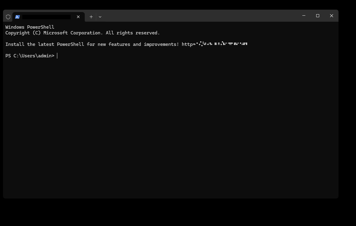Click the Copyright Microsoft Corporation line
Screen dimensions: 356x226
click(82, 33)
